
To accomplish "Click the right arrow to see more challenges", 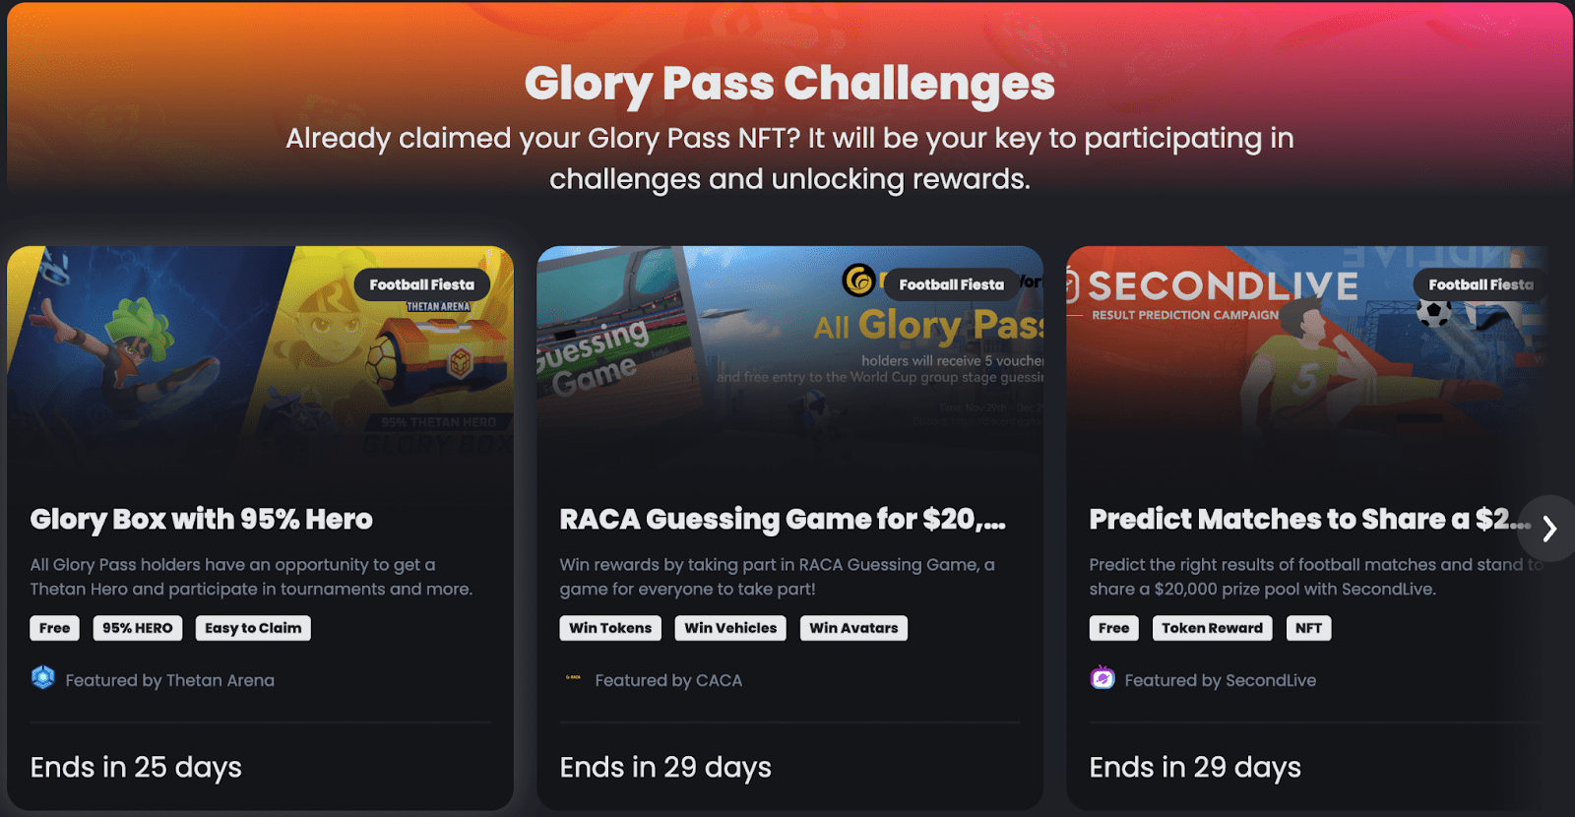I will pos(1548,530).
